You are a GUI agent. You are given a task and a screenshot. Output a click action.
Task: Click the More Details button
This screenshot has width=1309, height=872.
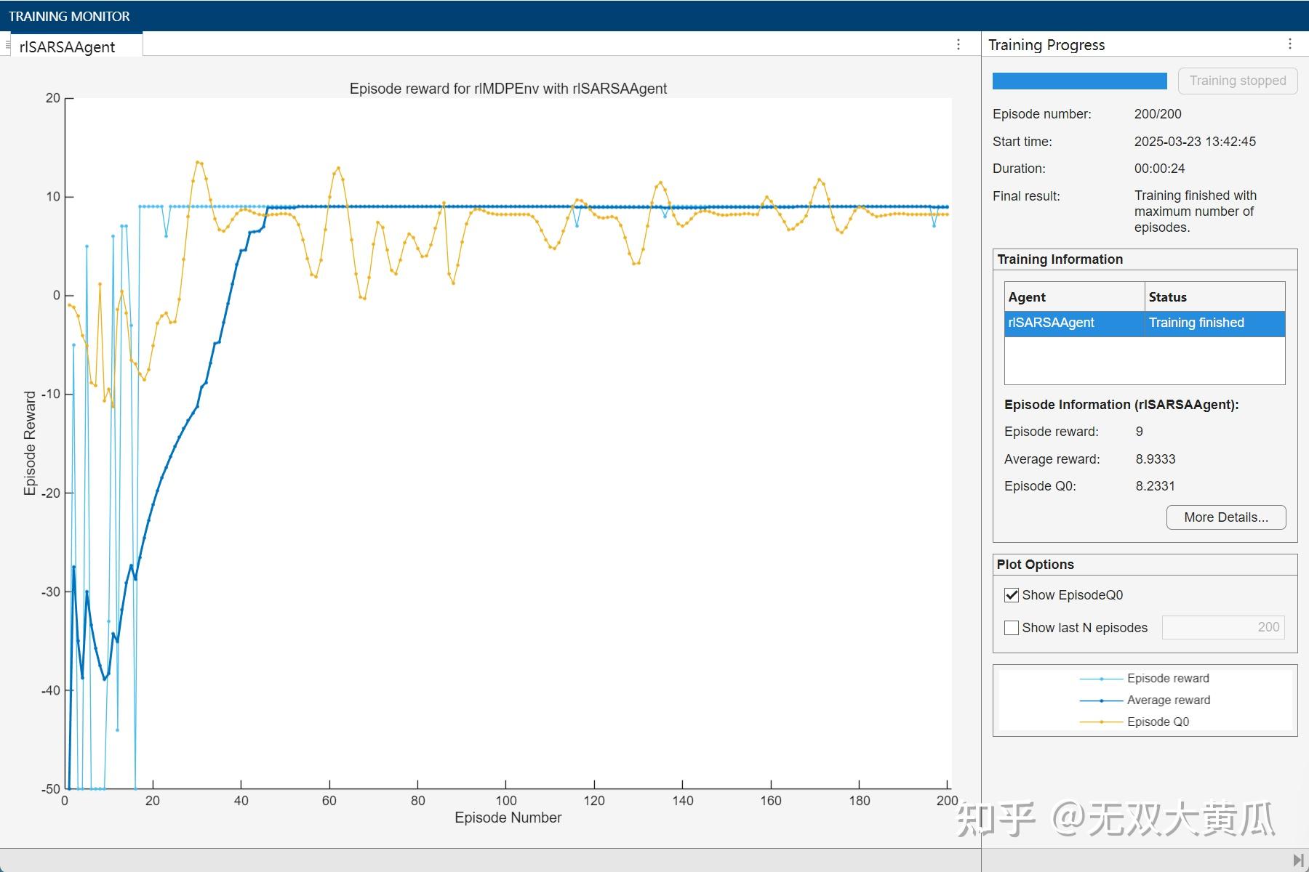(x=1225, y=517)
